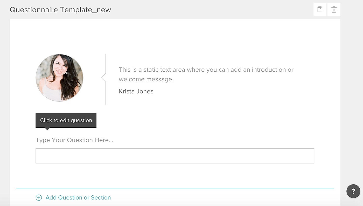Delete the template with the trash icon
Image resolution: width=363 pixels, height=206 pixels.
pos(334,10)
